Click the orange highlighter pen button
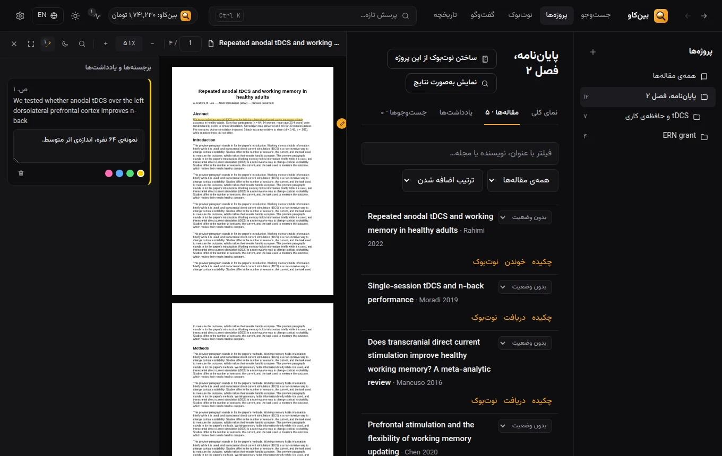The image size is (722, 456). coord(341,124)
